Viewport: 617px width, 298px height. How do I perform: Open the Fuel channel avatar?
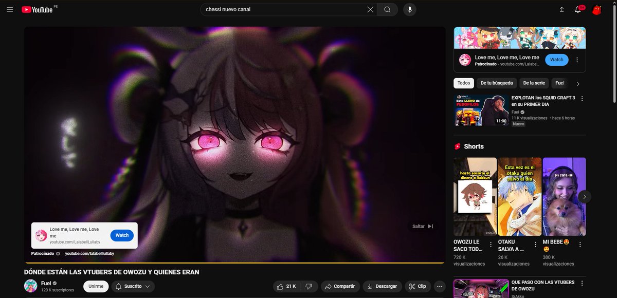(x=30, y=286)
